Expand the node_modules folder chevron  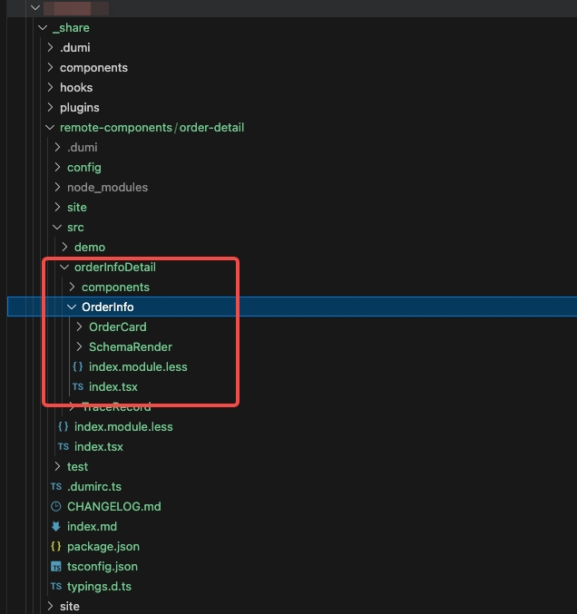click(57, 187)
